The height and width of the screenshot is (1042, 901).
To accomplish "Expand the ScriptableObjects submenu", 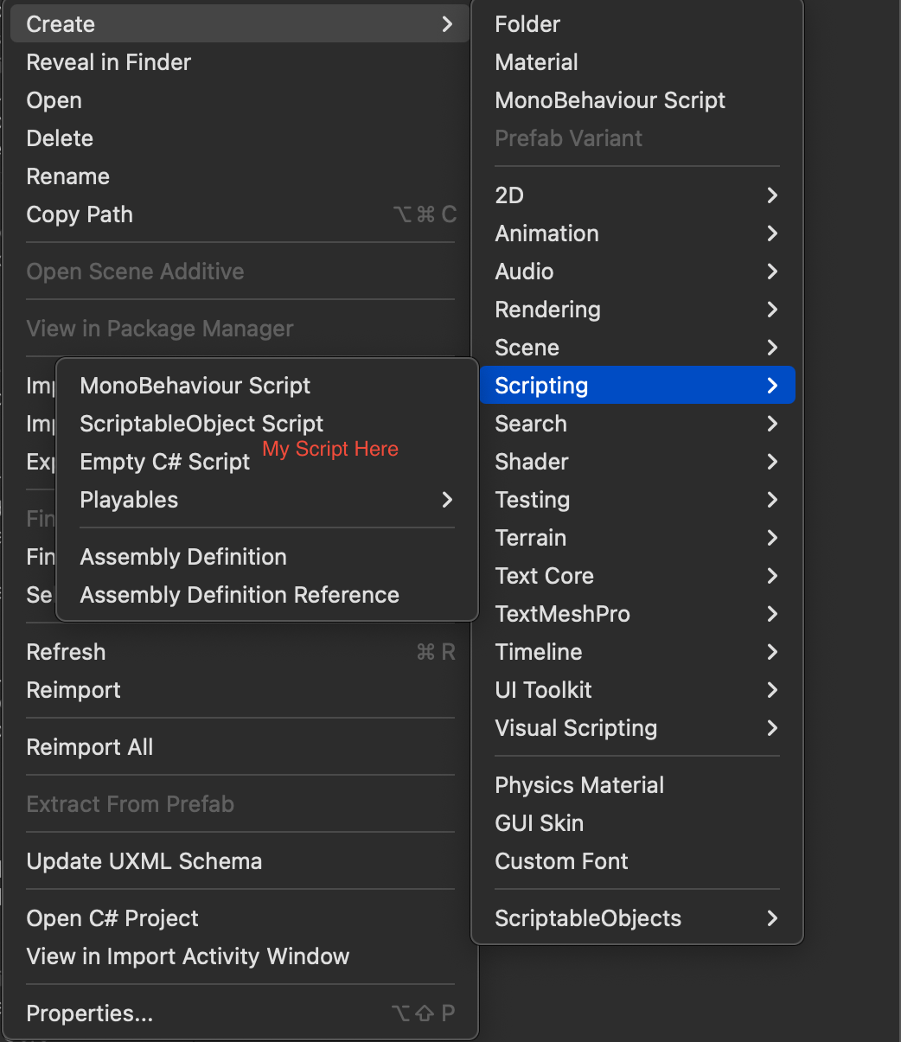I will [637, 918].
